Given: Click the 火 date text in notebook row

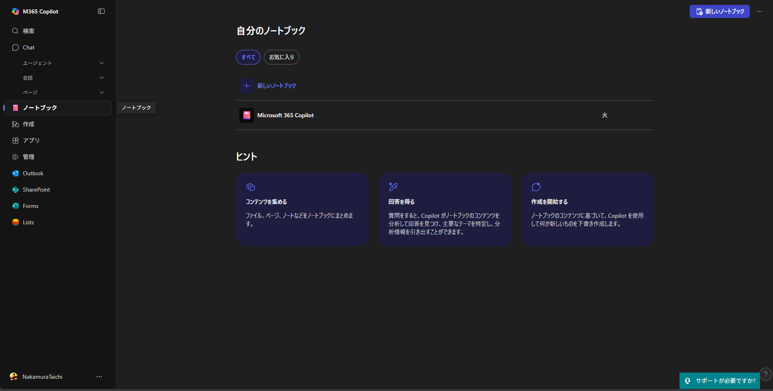Looking at the screenshot, I should (605, 115).
